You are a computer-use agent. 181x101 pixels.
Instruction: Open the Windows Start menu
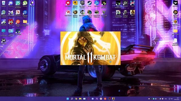tap(68, 99)
